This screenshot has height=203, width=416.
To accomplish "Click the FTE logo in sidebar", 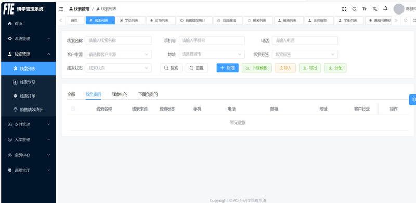I will click(x=8, y=9).
